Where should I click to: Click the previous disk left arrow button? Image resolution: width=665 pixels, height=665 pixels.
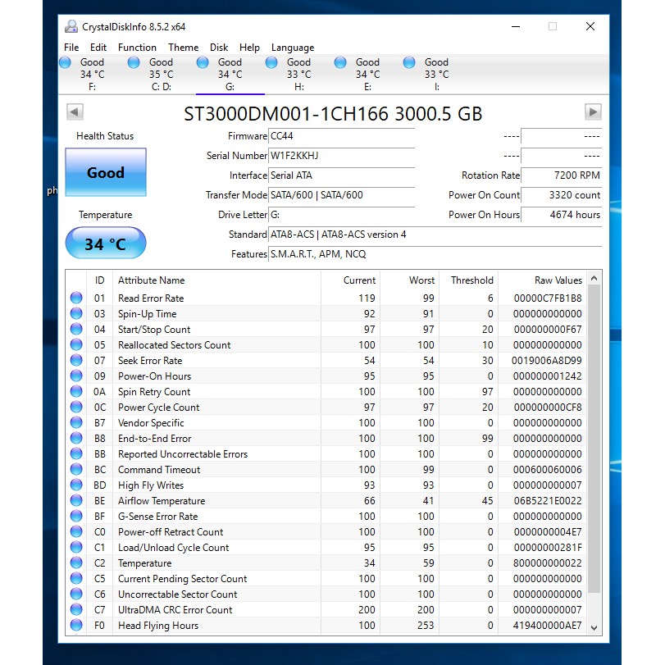[x=75, y=112]
